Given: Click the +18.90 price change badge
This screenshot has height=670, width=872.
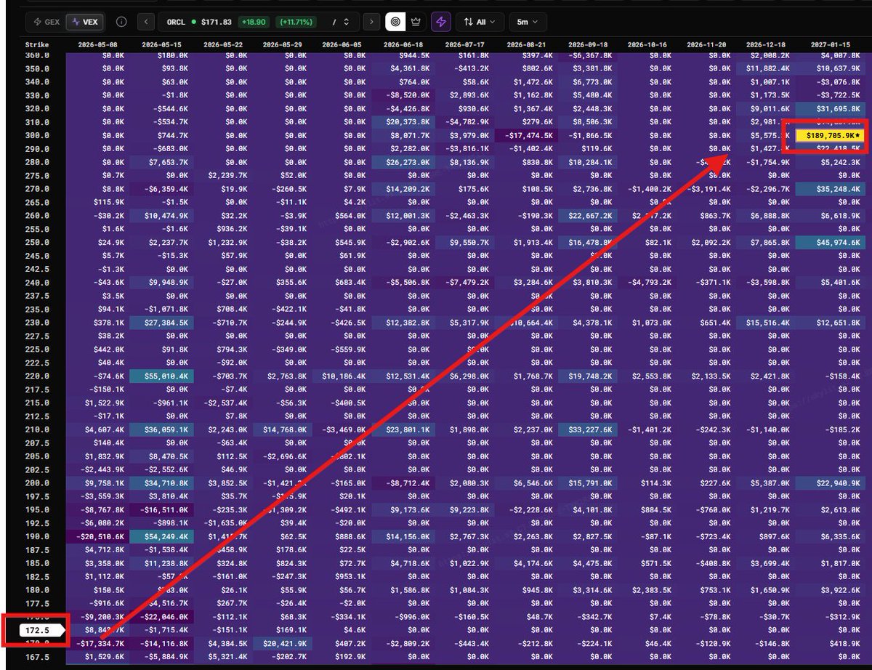Looking at the screenshot, I should (x=255, y=22).
